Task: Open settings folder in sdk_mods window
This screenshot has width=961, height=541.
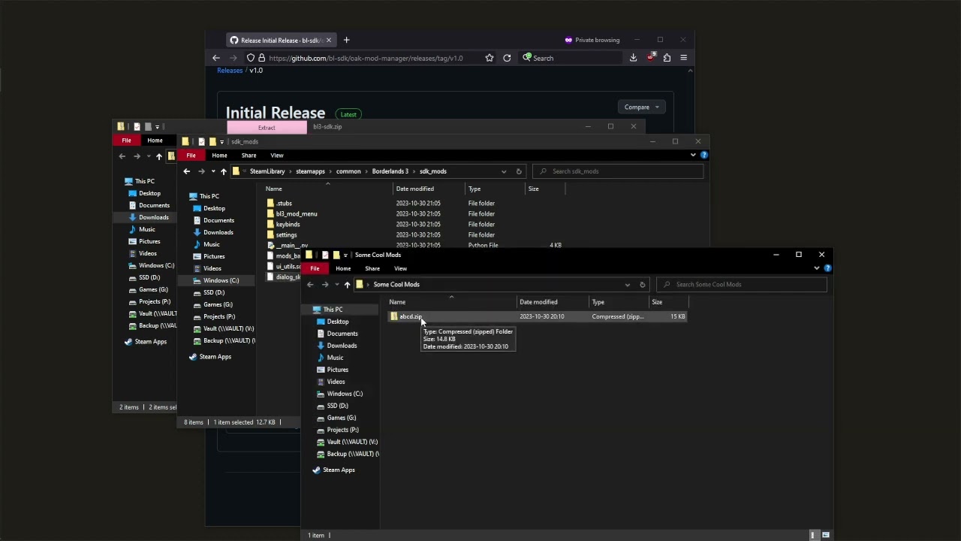Action: (286, 235)
